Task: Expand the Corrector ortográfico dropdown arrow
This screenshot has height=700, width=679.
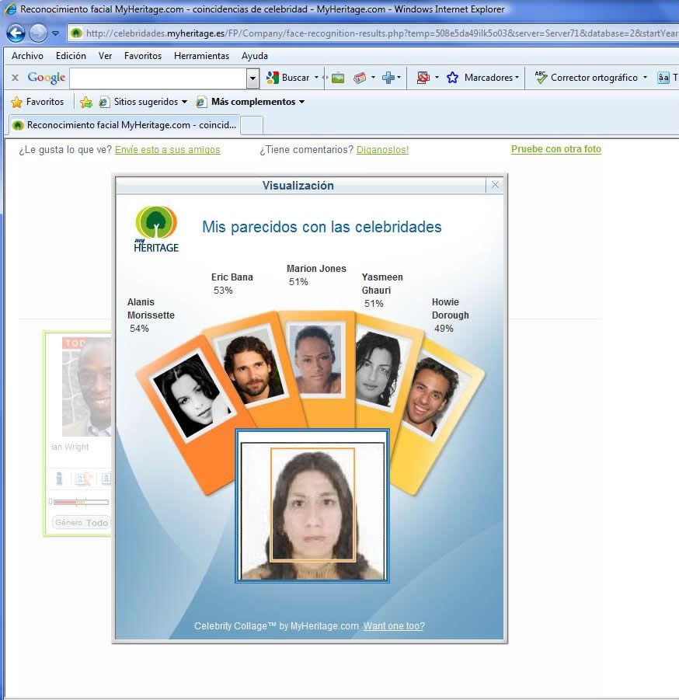Action: 645,78
